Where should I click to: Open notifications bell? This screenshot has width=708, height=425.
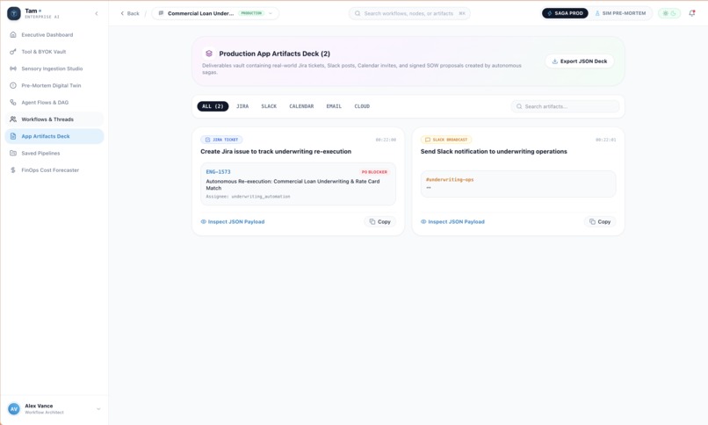click(x=691, y=13)
